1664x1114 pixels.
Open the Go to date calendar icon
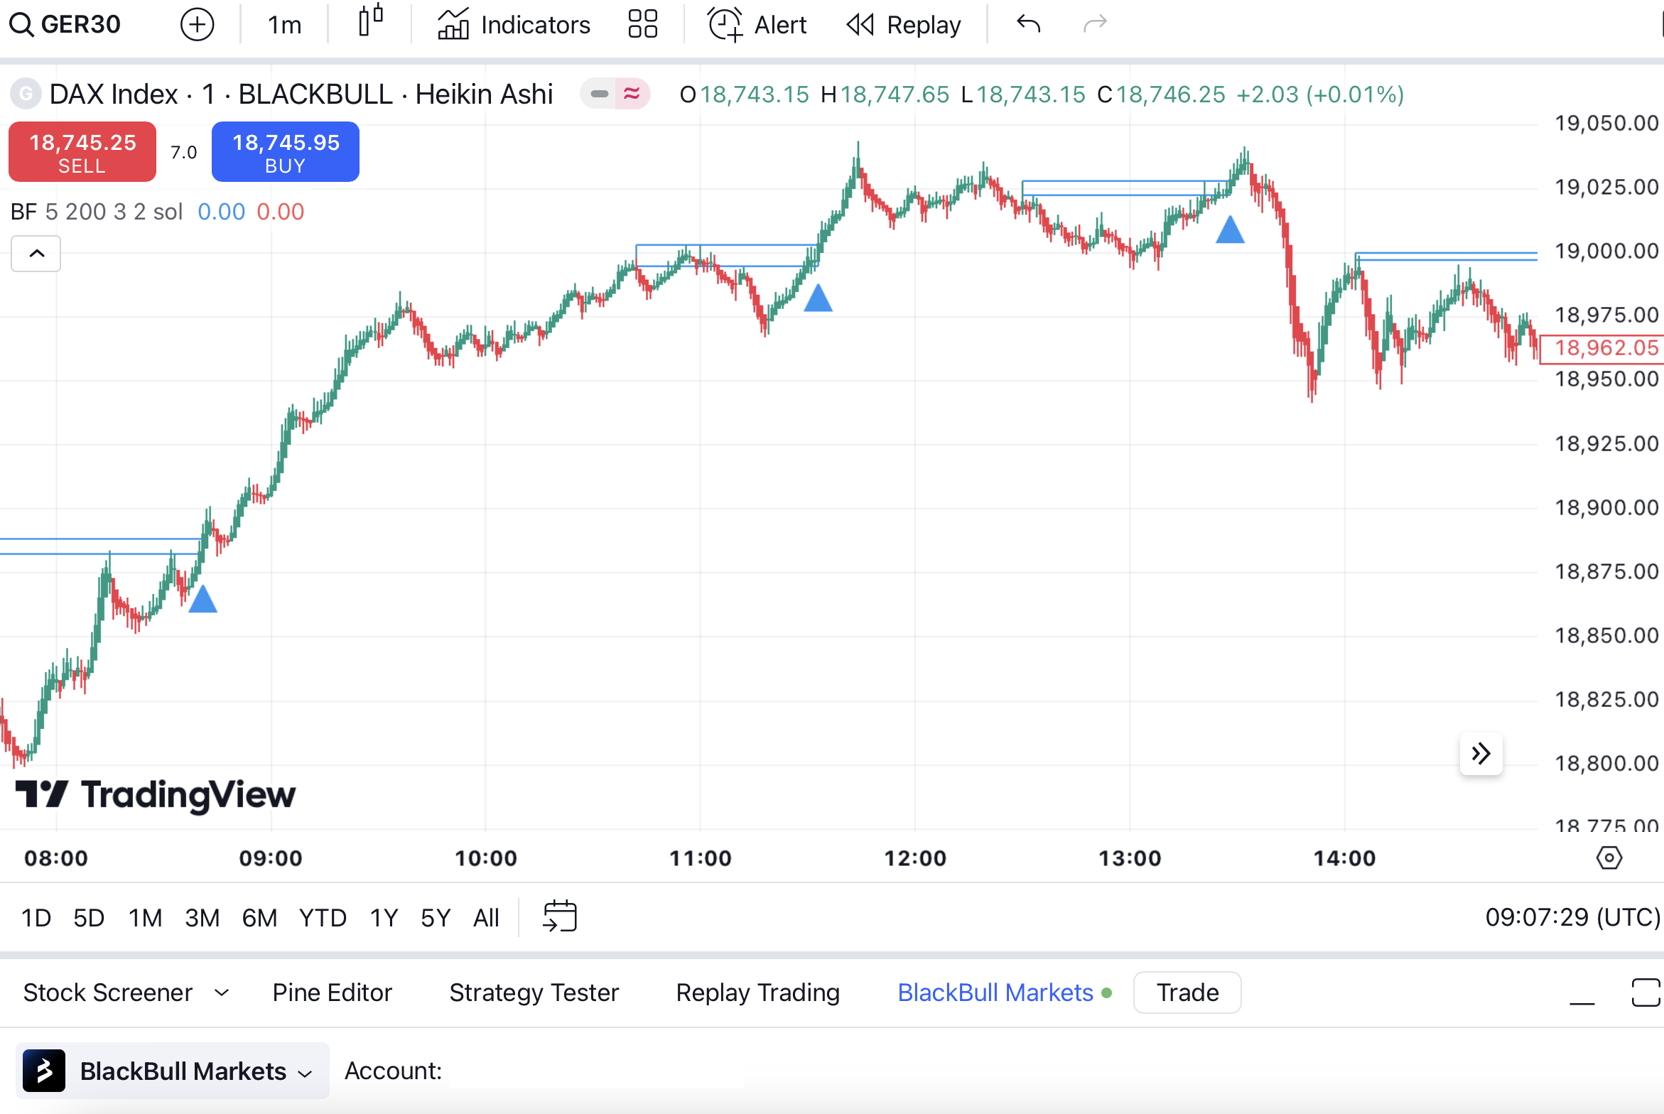[560, 916]
